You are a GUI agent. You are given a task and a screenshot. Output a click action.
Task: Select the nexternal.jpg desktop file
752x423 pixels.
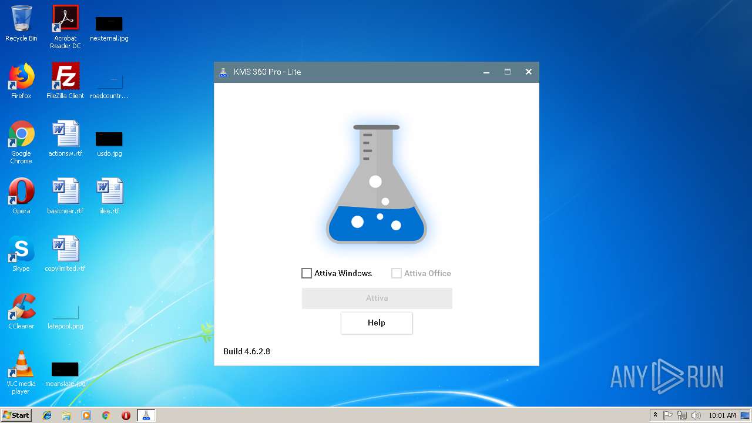(109, 28)
